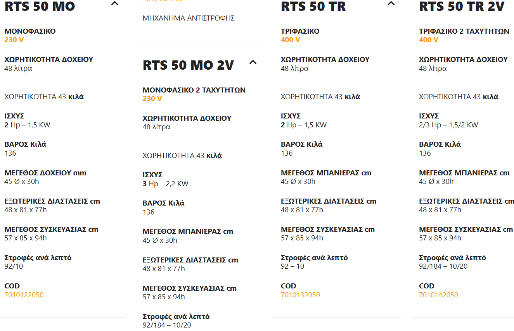Select the RTS 50 MO 2V heading
Viewport: 514px width, 331px height.
[188, 65]
